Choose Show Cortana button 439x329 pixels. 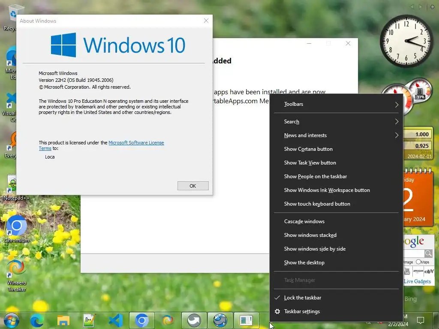click(x=336, y=149)
